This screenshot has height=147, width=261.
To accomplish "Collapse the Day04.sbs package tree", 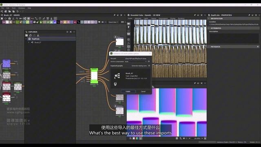I will click(x=26, y=39).
